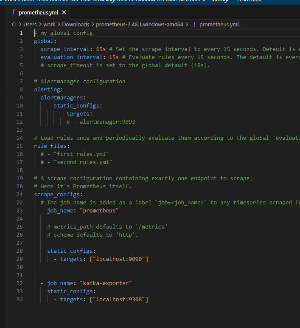Click the YAML file icon in the tab
Viewport: 300px width, 328px height.
click(x=14, y=12)
